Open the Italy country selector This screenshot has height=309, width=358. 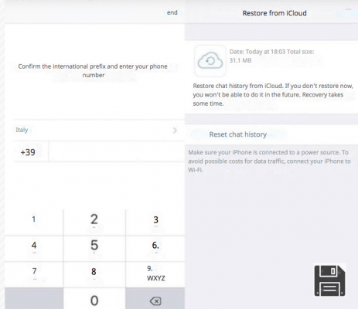pyautogui.click(x=99, y=130)
